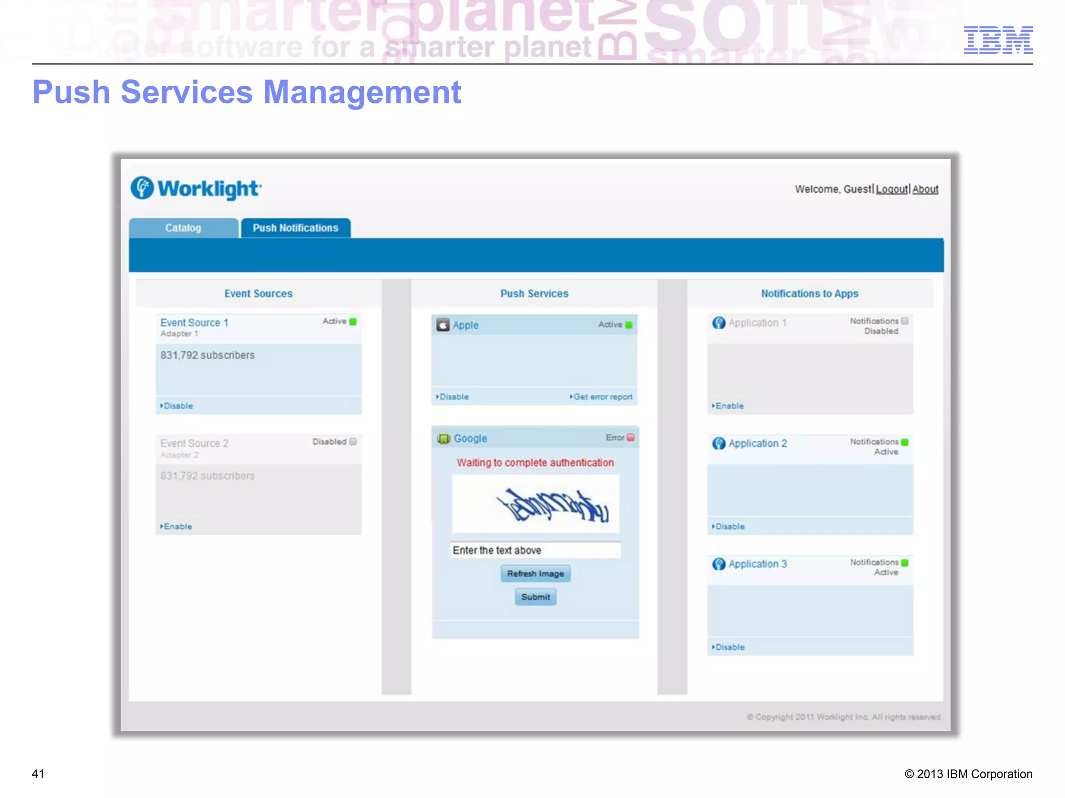The image size is (1065, 798).
Task: Click Application 2 green notifications indicator
Action: [905, 442]
